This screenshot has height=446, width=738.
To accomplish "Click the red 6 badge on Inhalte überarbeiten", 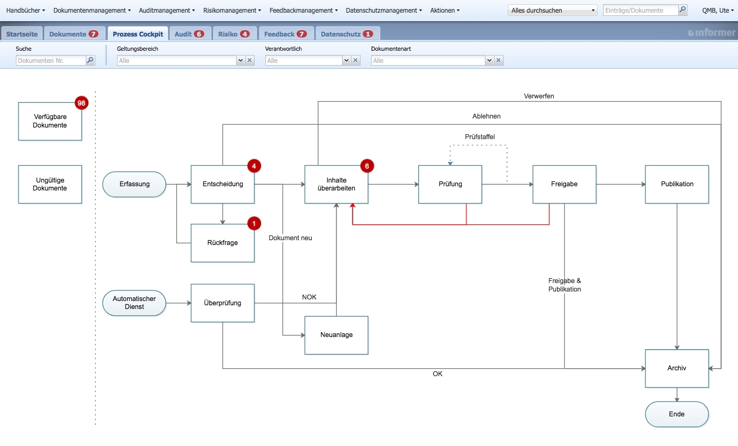I will coord(367,166).
